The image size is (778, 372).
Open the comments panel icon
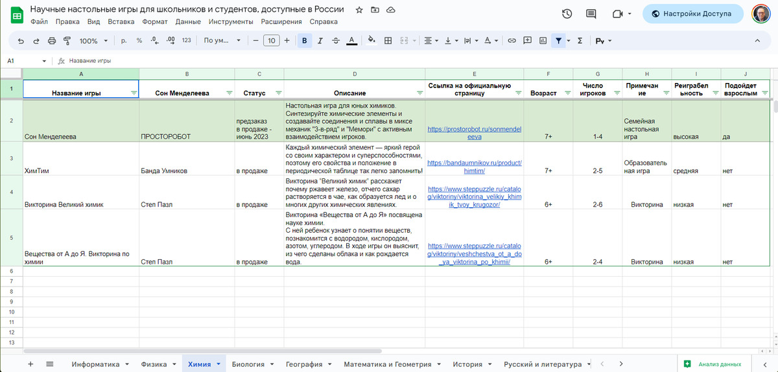(x=591, y=14)
